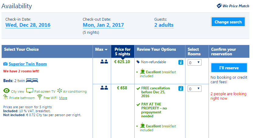Click the twin beds icon
The width and height of the screenshot is (253, 138).
pos(32,81)
